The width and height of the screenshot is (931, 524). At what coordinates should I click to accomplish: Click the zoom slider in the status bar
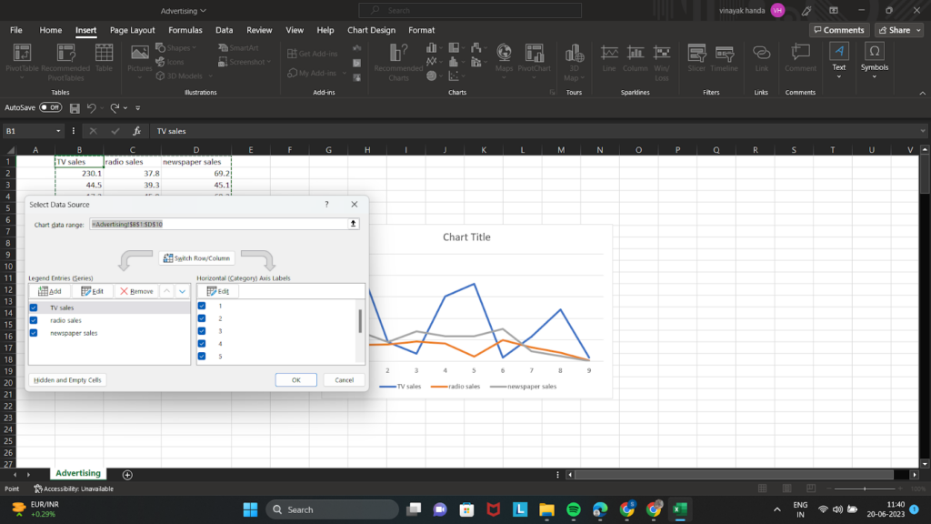pyautogui.click(x=865, y=489)
